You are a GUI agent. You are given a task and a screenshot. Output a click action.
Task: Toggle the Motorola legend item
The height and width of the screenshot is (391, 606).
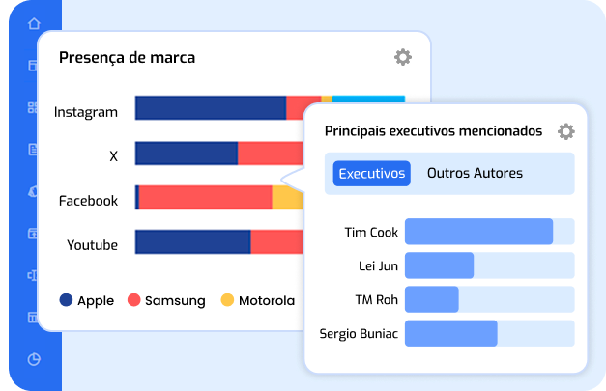point(258,300)
